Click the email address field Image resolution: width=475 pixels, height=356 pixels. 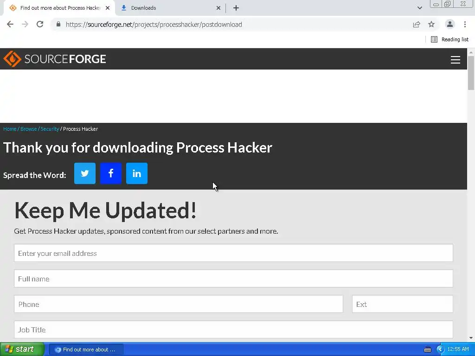(233, 253)
